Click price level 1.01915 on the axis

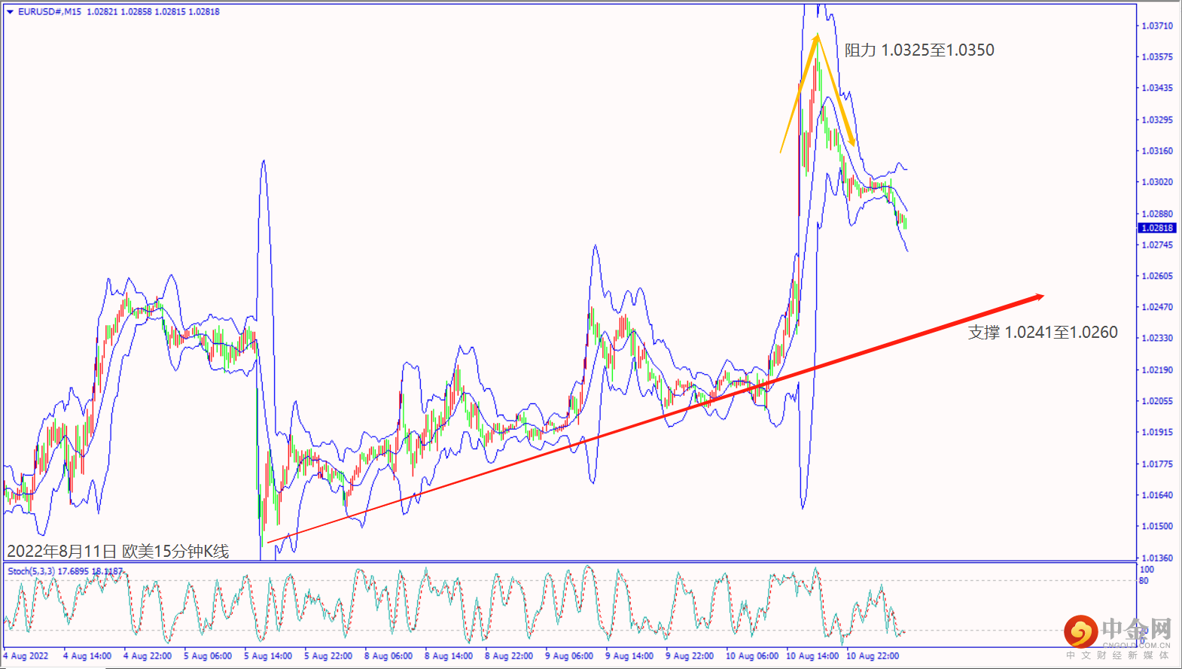tap(1157, 433)
